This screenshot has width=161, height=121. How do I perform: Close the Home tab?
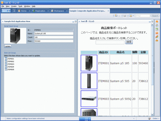[29, 11]
